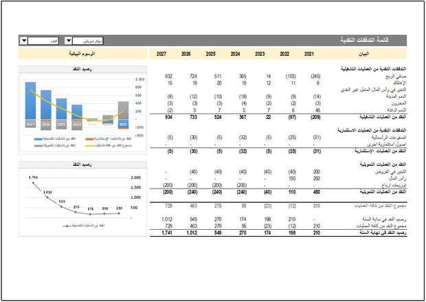This screenshot has height=302, width=426.
Task: Click the blue operating legend entry in bar chart
Action: pyautogui.click(x=55, y=139)
